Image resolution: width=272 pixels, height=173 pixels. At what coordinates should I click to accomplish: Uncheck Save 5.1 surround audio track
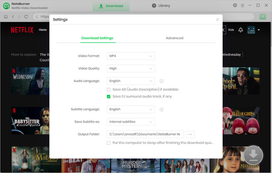108,97
